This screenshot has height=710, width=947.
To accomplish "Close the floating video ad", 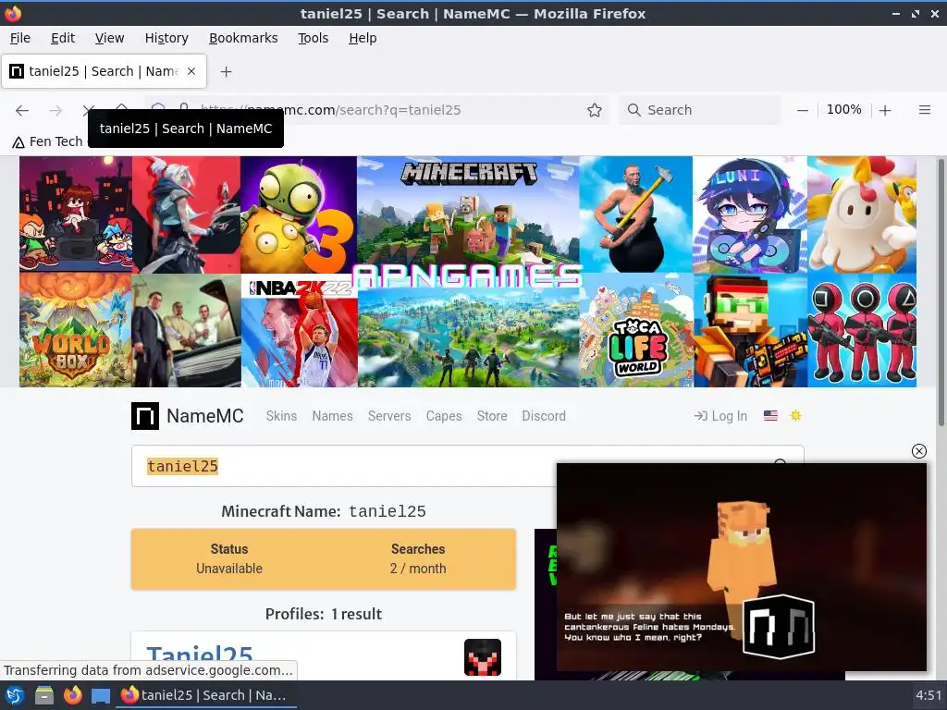I will coord(918,451).
